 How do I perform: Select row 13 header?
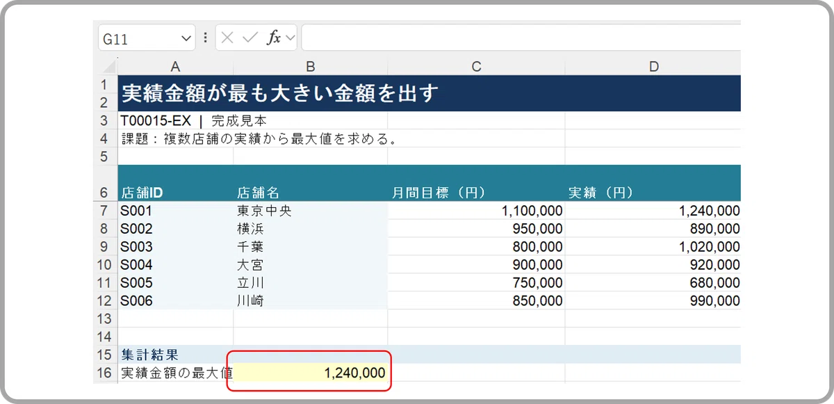click(x=106, y=318)
